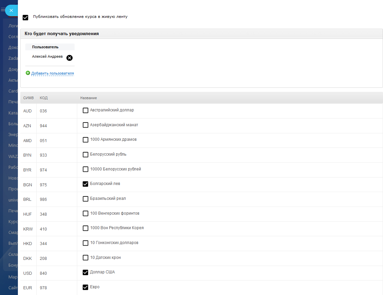Screen dimensions: 383x295
Task: Click the Добавить пользователя link
Action: point(53,73)
